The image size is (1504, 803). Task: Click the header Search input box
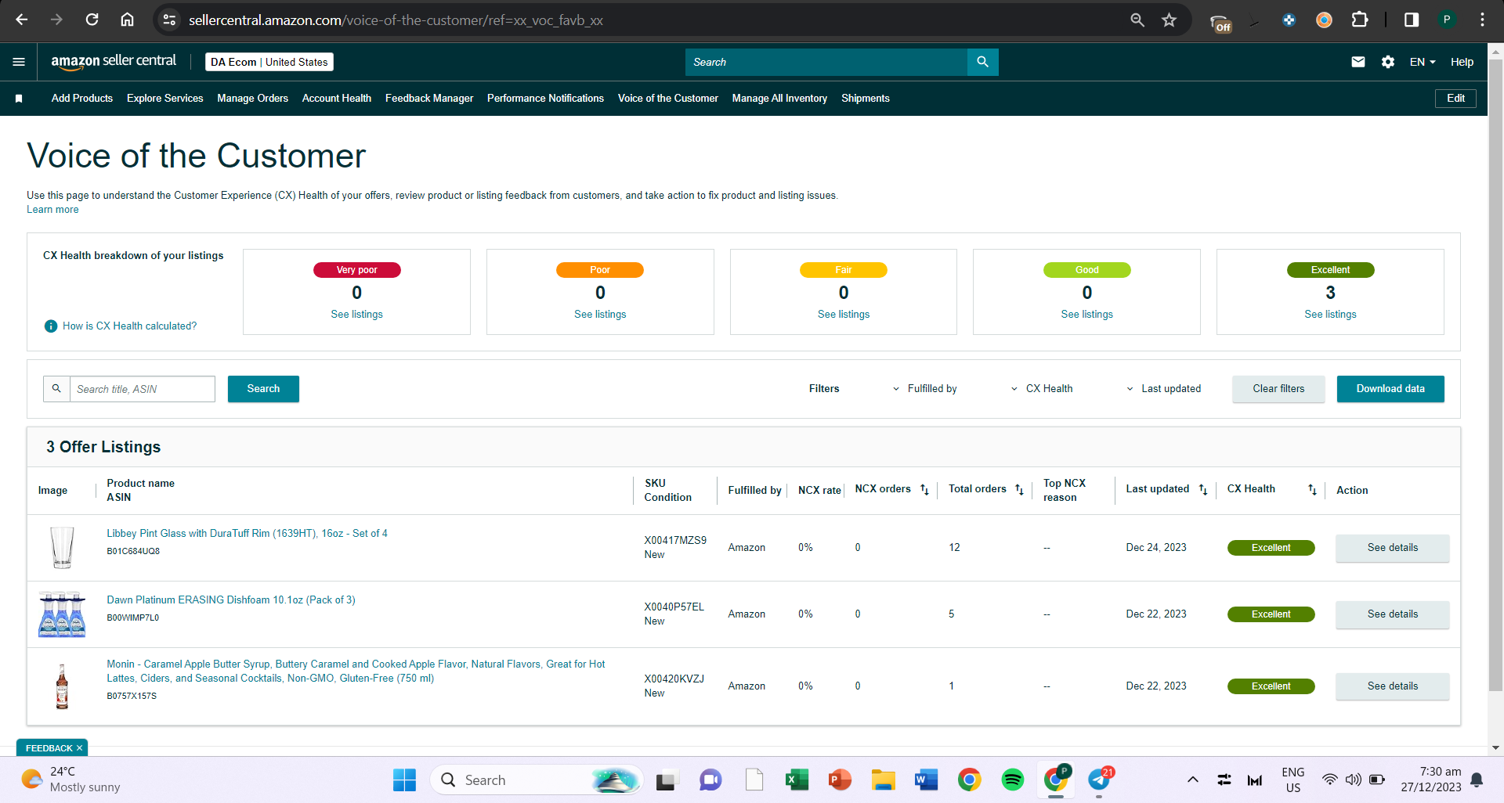tap(826, 62)
